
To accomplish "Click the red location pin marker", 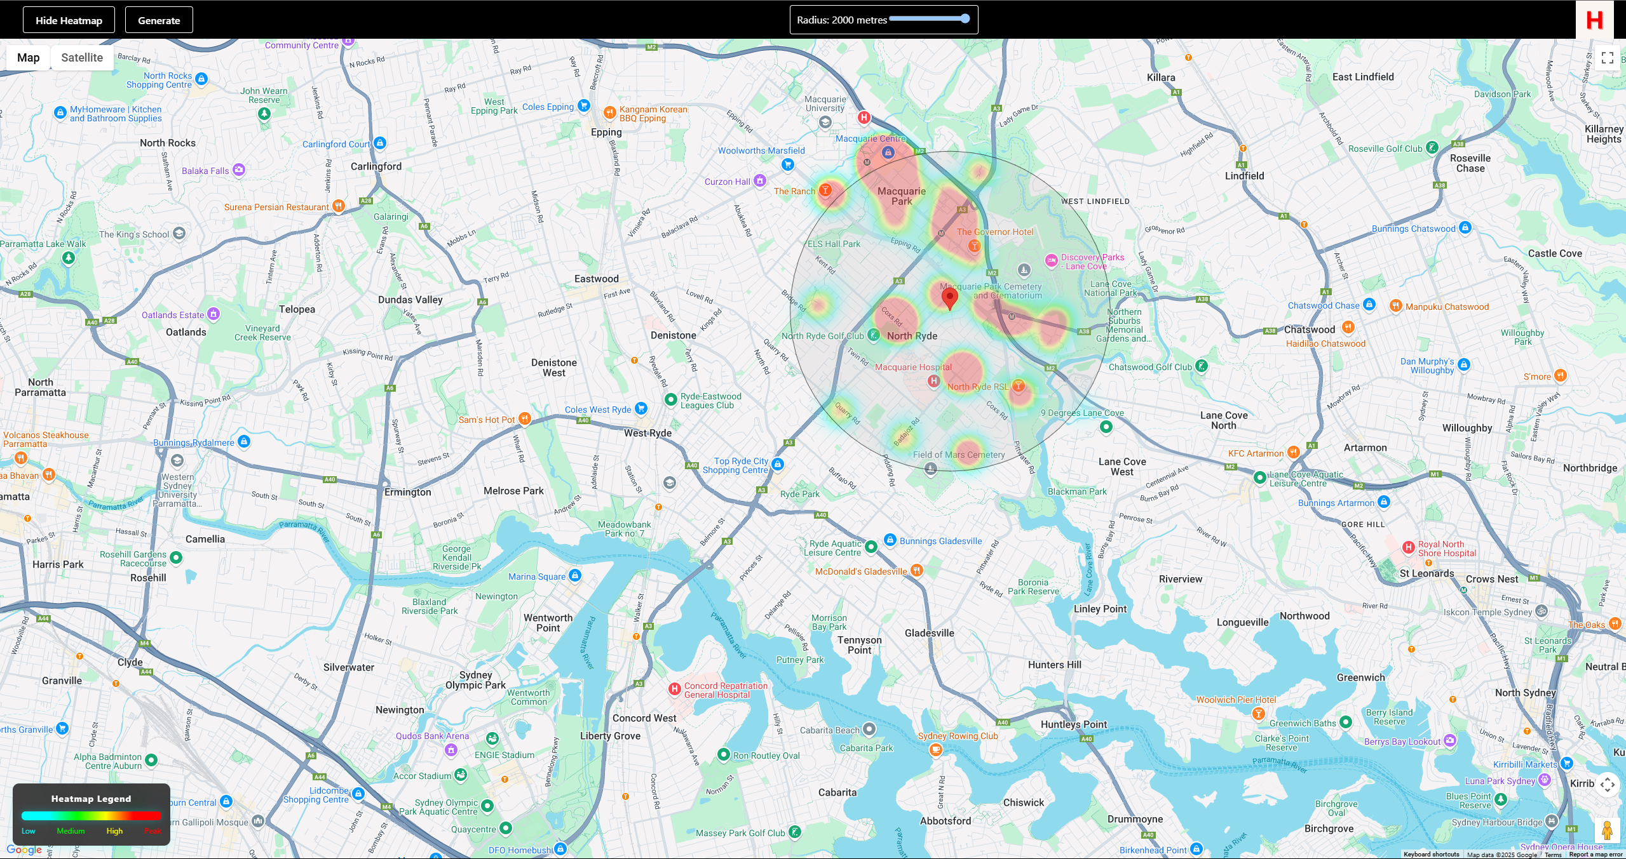I will point(949,297).
